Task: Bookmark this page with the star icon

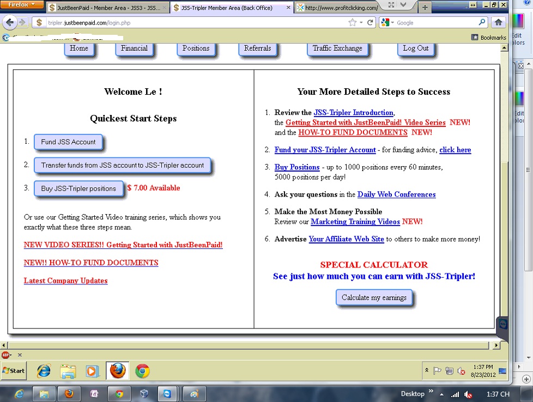Action: (353, 23)
